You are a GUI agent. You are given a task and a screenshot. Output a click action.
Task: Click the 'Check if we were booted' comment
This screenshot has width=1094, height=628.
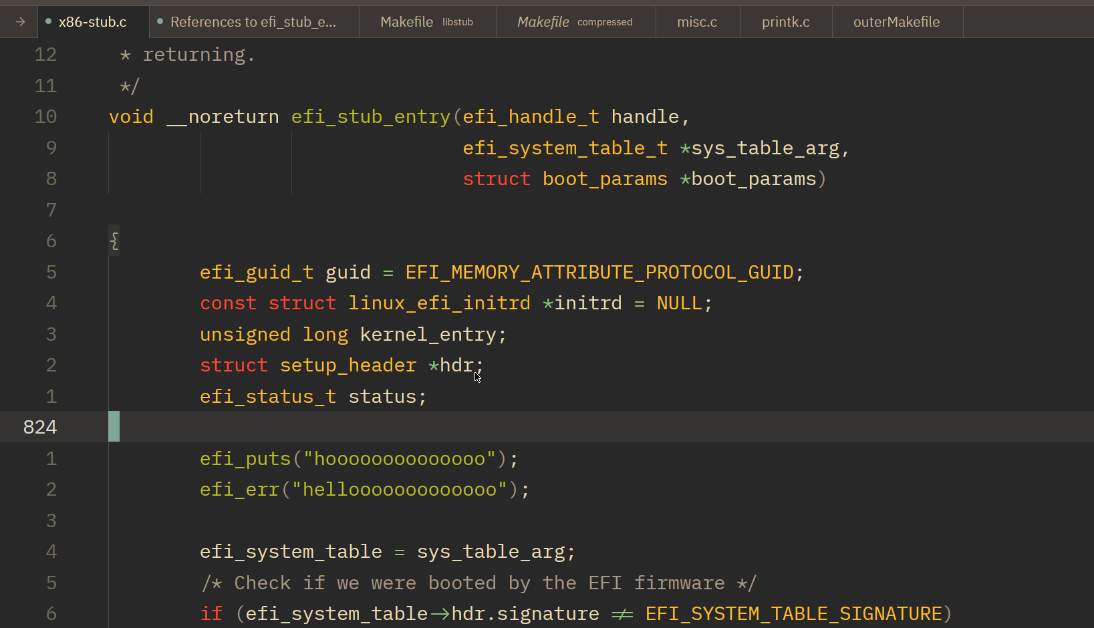[x=479, y=583]
